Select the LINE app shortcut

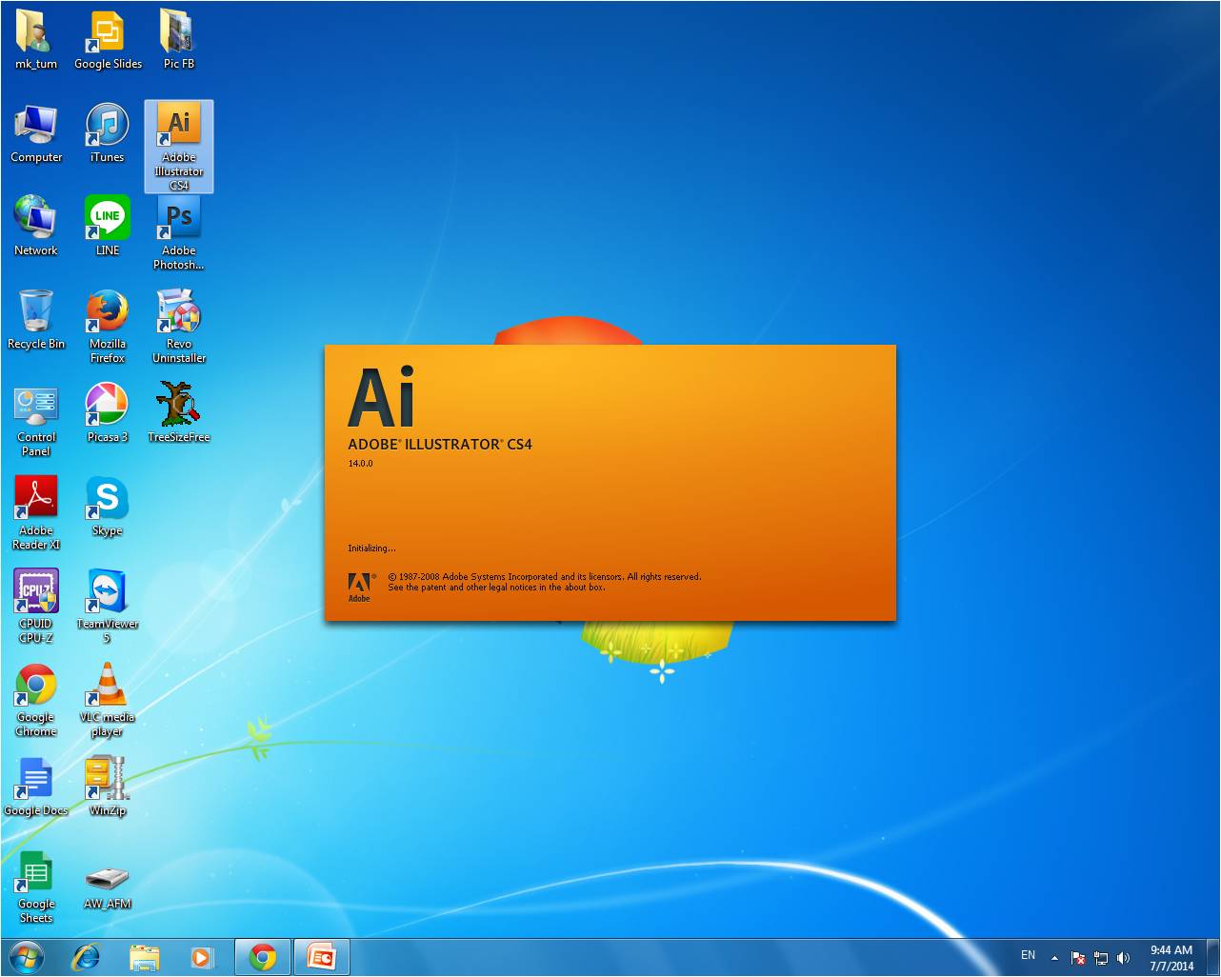click(x=108, y=227)
